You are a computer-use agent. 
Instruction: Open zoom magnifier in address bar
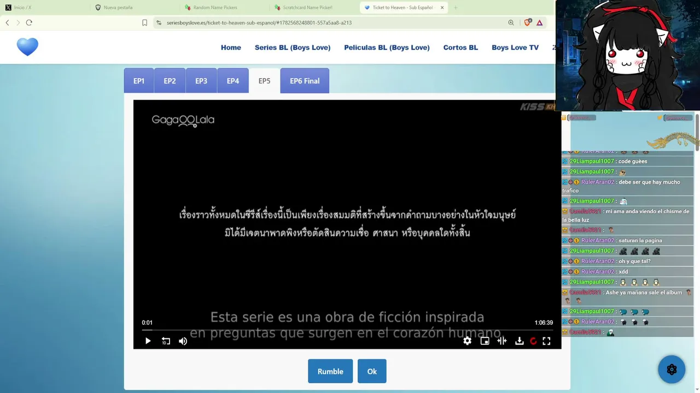click(x=511, y=22)
